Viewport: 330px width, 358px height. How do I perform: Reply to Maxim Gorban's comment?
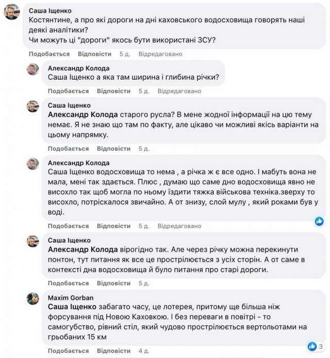pyautogui.click(x=113, y=351)
